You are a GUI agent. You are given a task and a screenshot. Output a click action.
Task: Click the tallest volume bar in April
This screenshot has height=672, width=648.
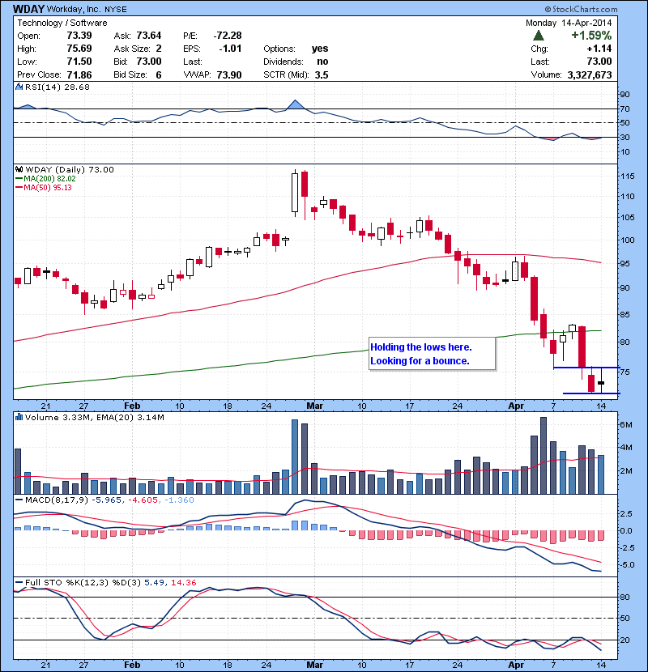(x=544, y=456)
